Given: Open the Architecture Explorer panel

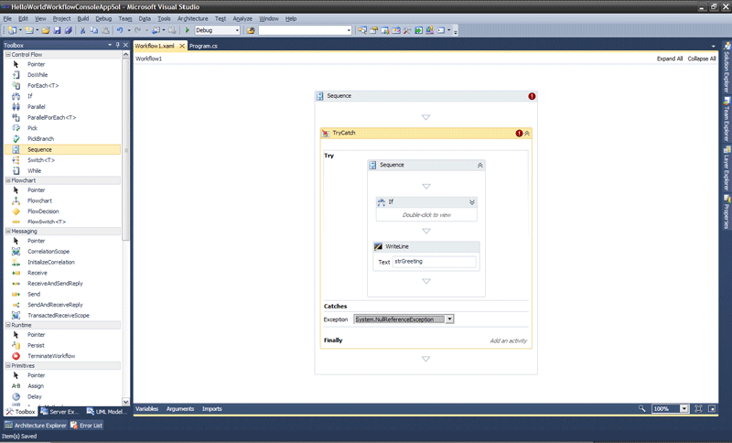Looking at the screenshot, I should pyautogui.click(x=36, y=426).
